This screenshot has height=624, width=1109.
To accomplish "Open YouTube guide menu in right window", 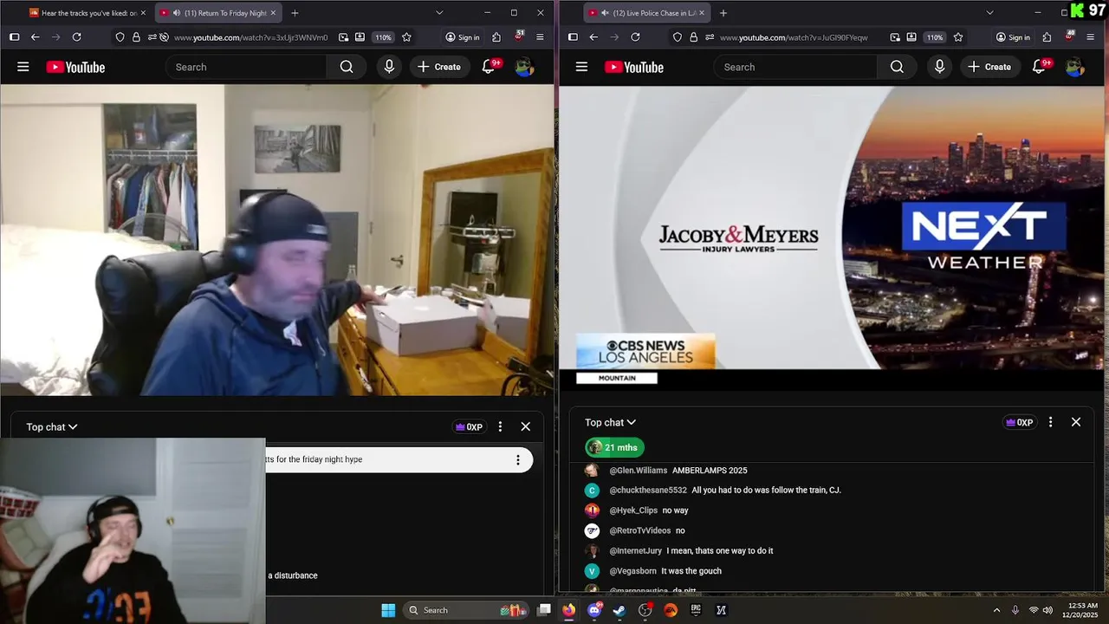I will click(x=582, y=67).
